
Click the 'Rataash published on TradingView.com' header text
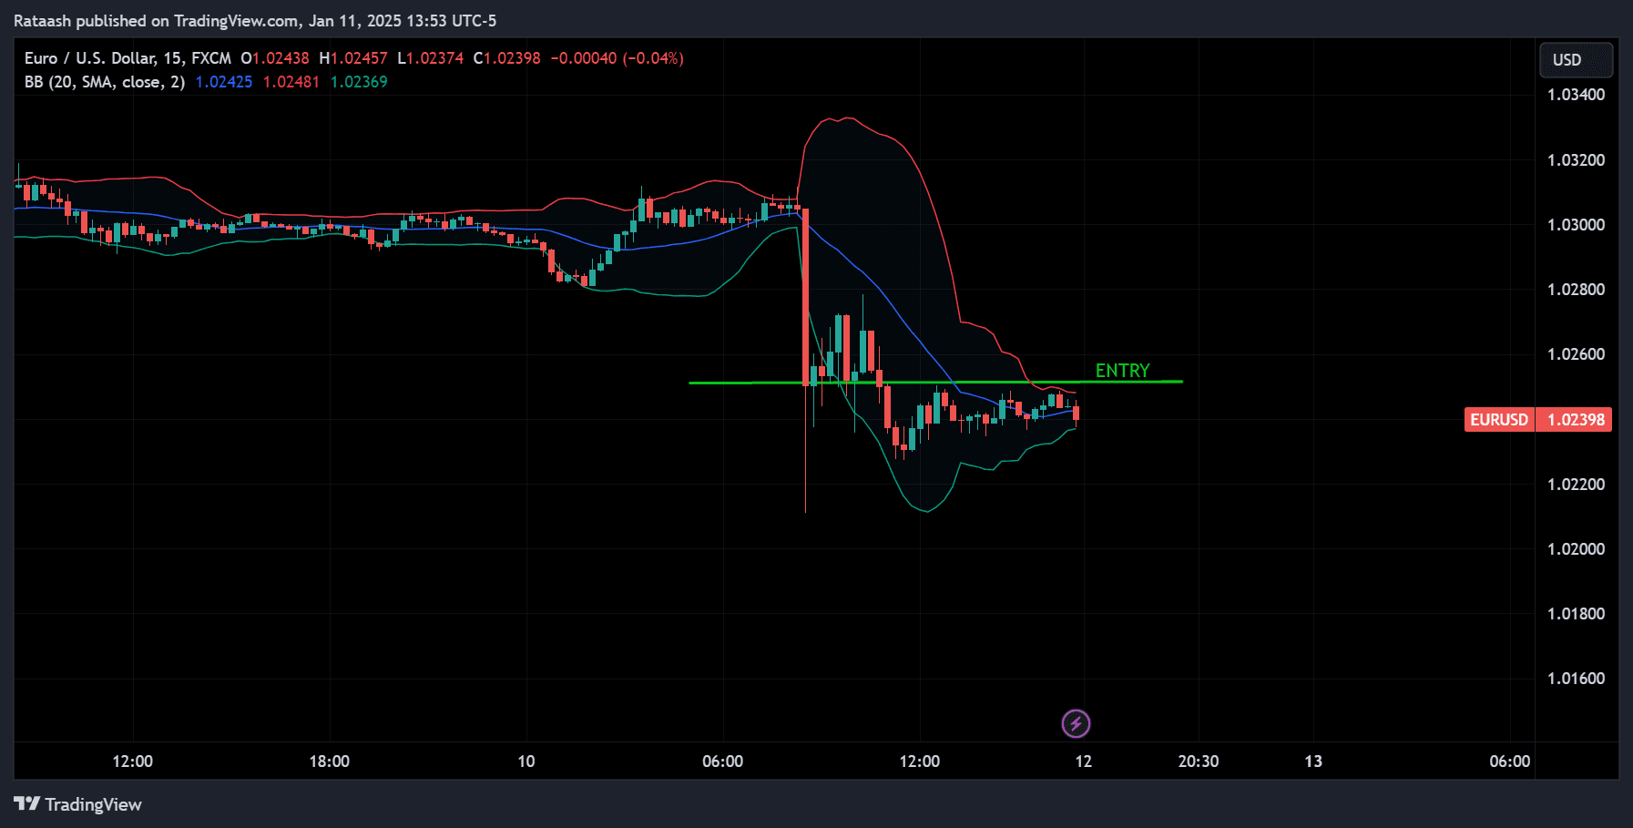[157, 21]
